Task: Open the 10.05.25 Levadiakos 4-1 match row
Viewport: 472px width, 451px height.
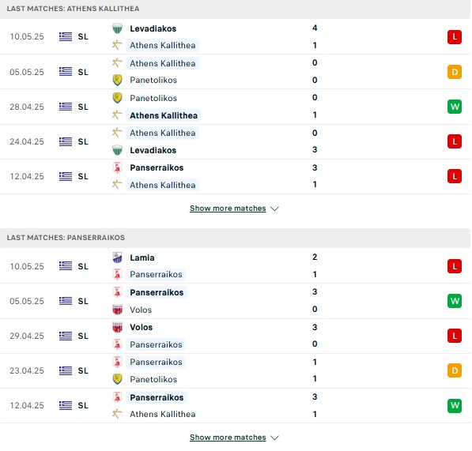Action: (x=236, y=36)
